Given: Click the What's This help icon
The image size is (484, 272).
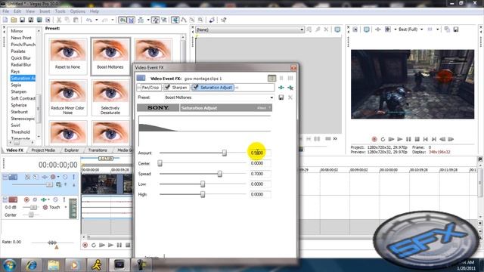Looking at the screenshot, I should 224,20.
